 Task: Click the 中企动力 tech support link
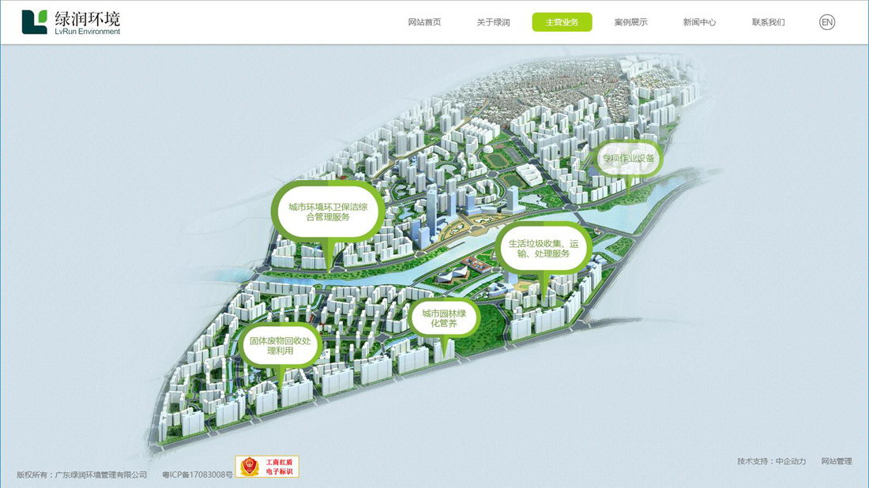(790, 461)
